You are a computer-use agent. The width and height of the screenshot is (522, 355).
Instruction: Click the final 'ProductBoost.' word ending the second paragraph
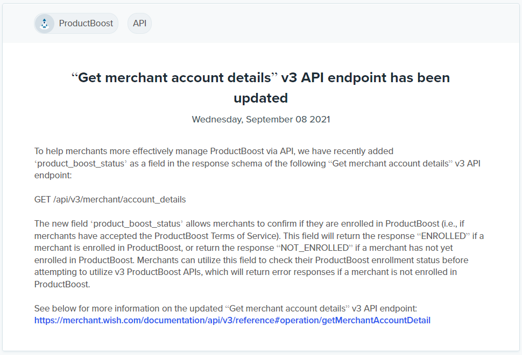pos(62,285)
